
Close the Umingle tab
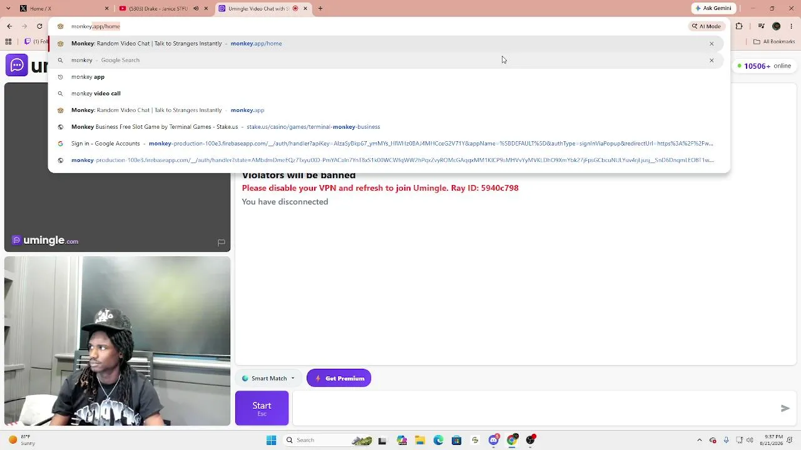pyautogui.click(x=305, y=9)
